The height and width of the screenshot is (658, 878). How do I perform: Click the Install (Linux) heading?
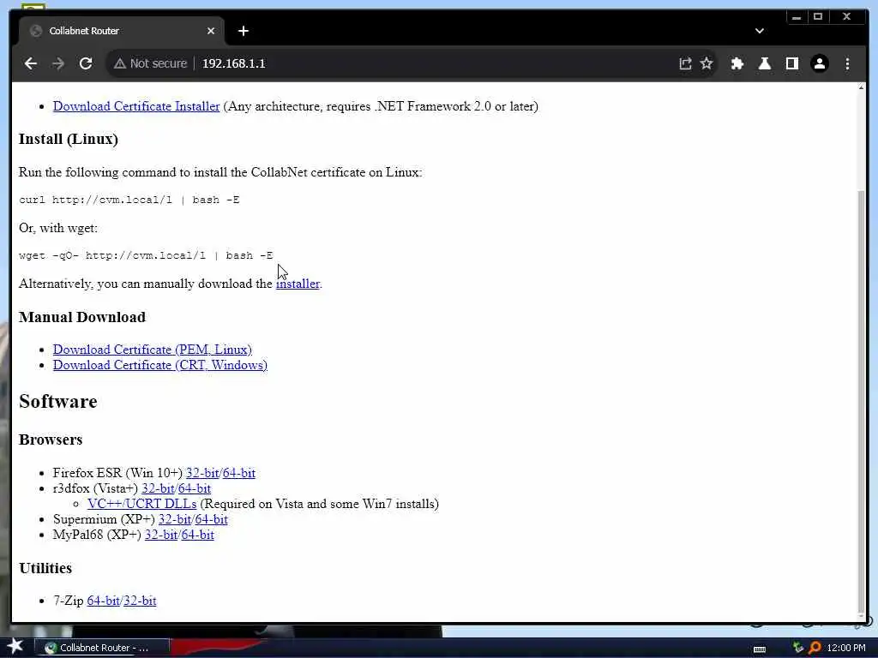[69, 139]
